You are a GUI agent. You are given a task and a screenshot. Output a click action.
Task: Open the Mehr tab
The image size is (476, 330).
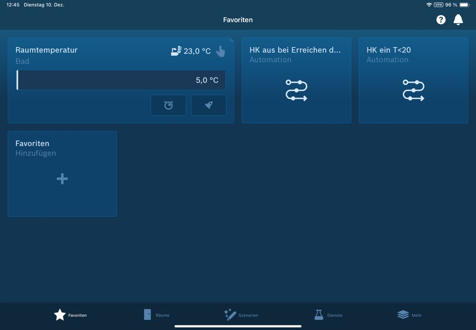pyautogui.click(x=409, y=314)
